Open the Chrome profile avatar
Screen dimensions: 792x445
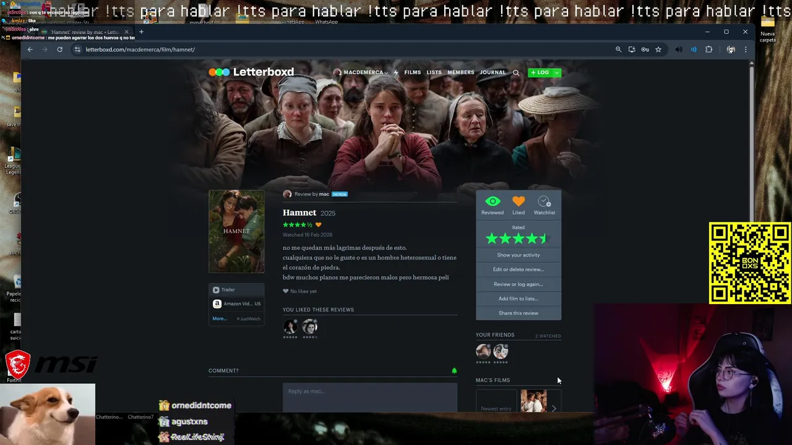pos(731,49)
